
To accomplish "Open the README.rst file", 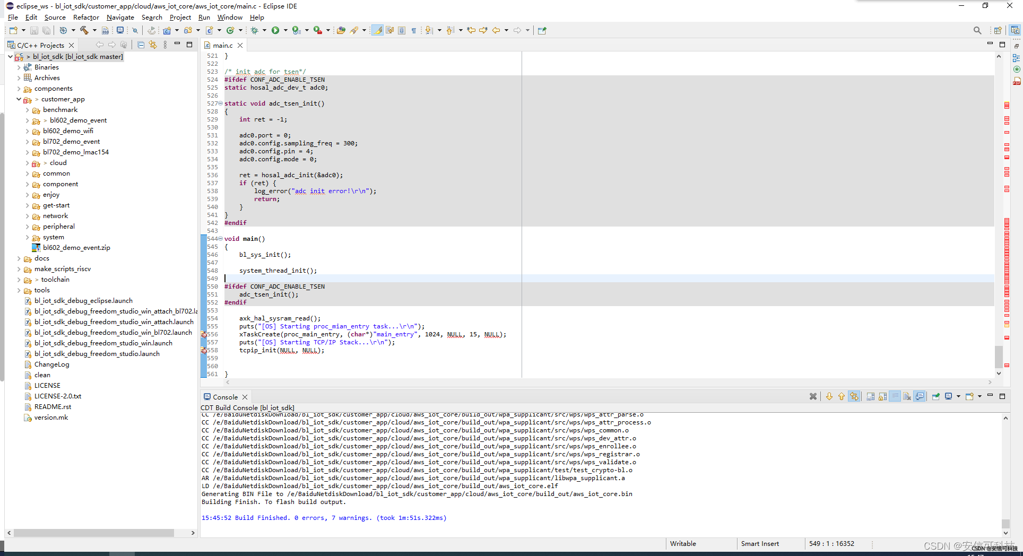I will [53, 407].
